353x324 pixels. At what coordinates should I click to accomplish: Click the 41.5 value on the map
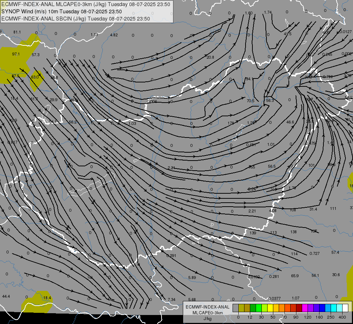[x=288, y=34]
